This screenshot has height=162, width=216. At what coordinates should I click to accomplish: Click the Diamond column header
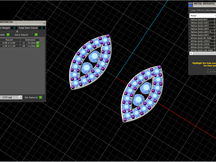pyautogui.click(x=30, y=40)
